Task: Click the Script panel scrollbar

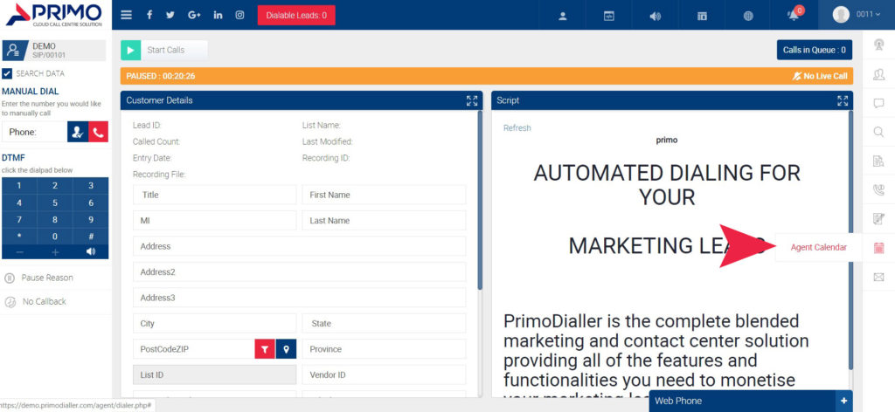Action: click(850, 239)
